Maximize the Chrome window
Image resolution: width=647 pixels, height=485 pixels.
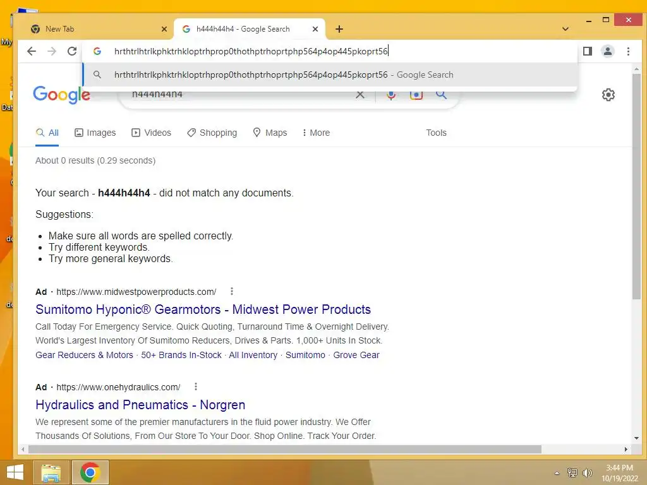(606, 20)
